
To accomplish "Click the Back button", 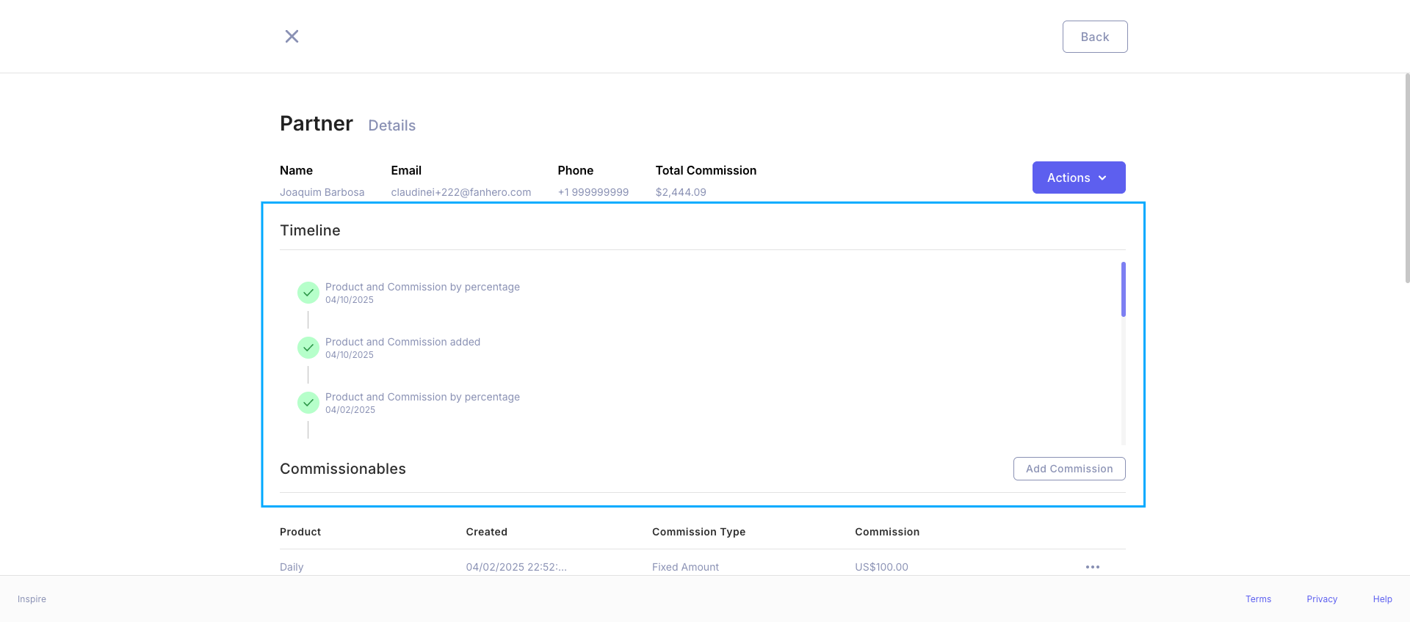I will pos(1095,37).
